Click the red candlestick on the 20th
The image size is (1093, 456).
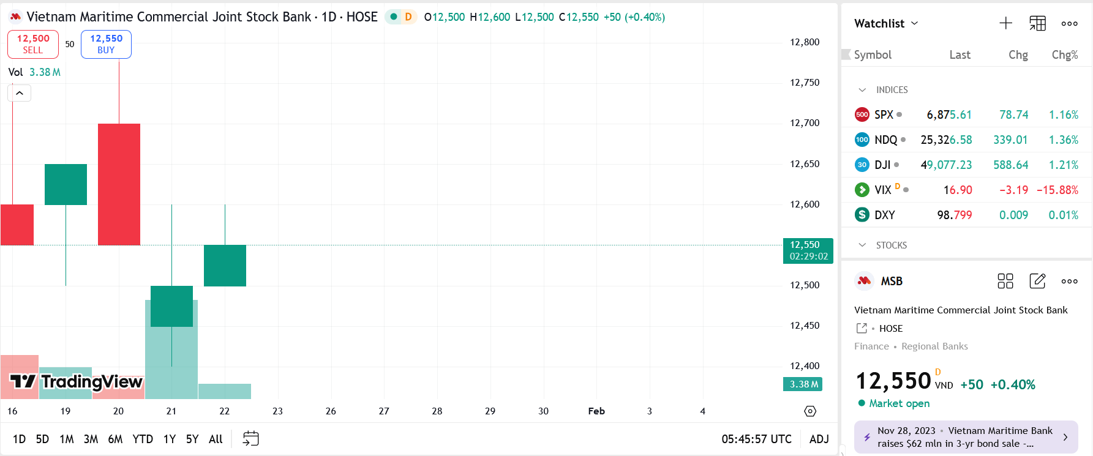coord(119,184)
